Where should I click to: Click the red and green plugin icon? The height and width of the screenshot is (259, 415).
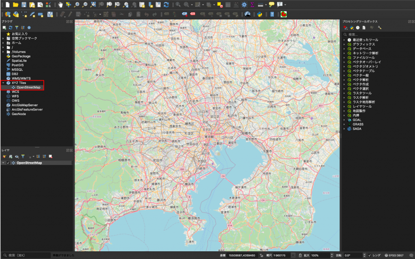click(284, 14)
